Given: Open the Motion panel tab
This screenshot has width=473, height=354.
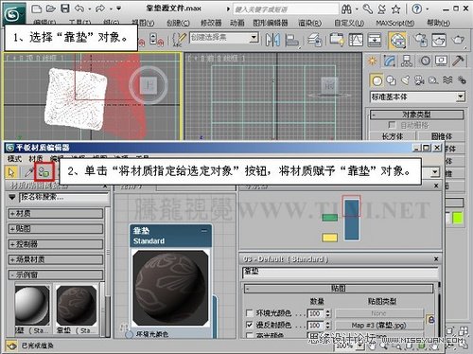Looking at the screenshot, I should coord(425,61).
